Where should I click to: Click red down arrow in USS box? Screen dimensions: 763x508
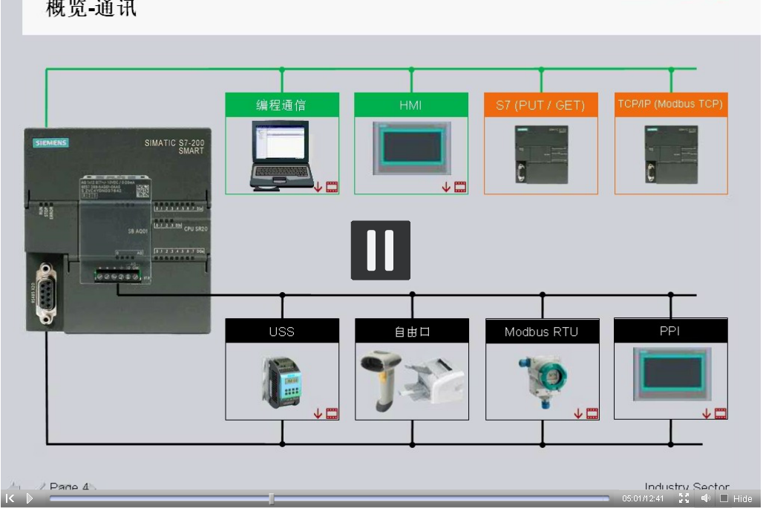pos(318,414)
